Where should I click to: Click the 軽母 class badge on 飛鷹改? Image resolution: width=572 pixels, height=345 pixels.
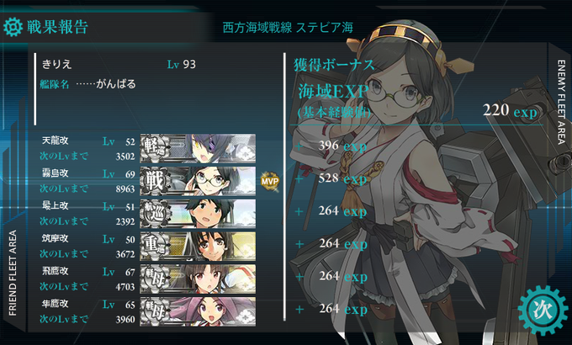(x=156, y=279)
